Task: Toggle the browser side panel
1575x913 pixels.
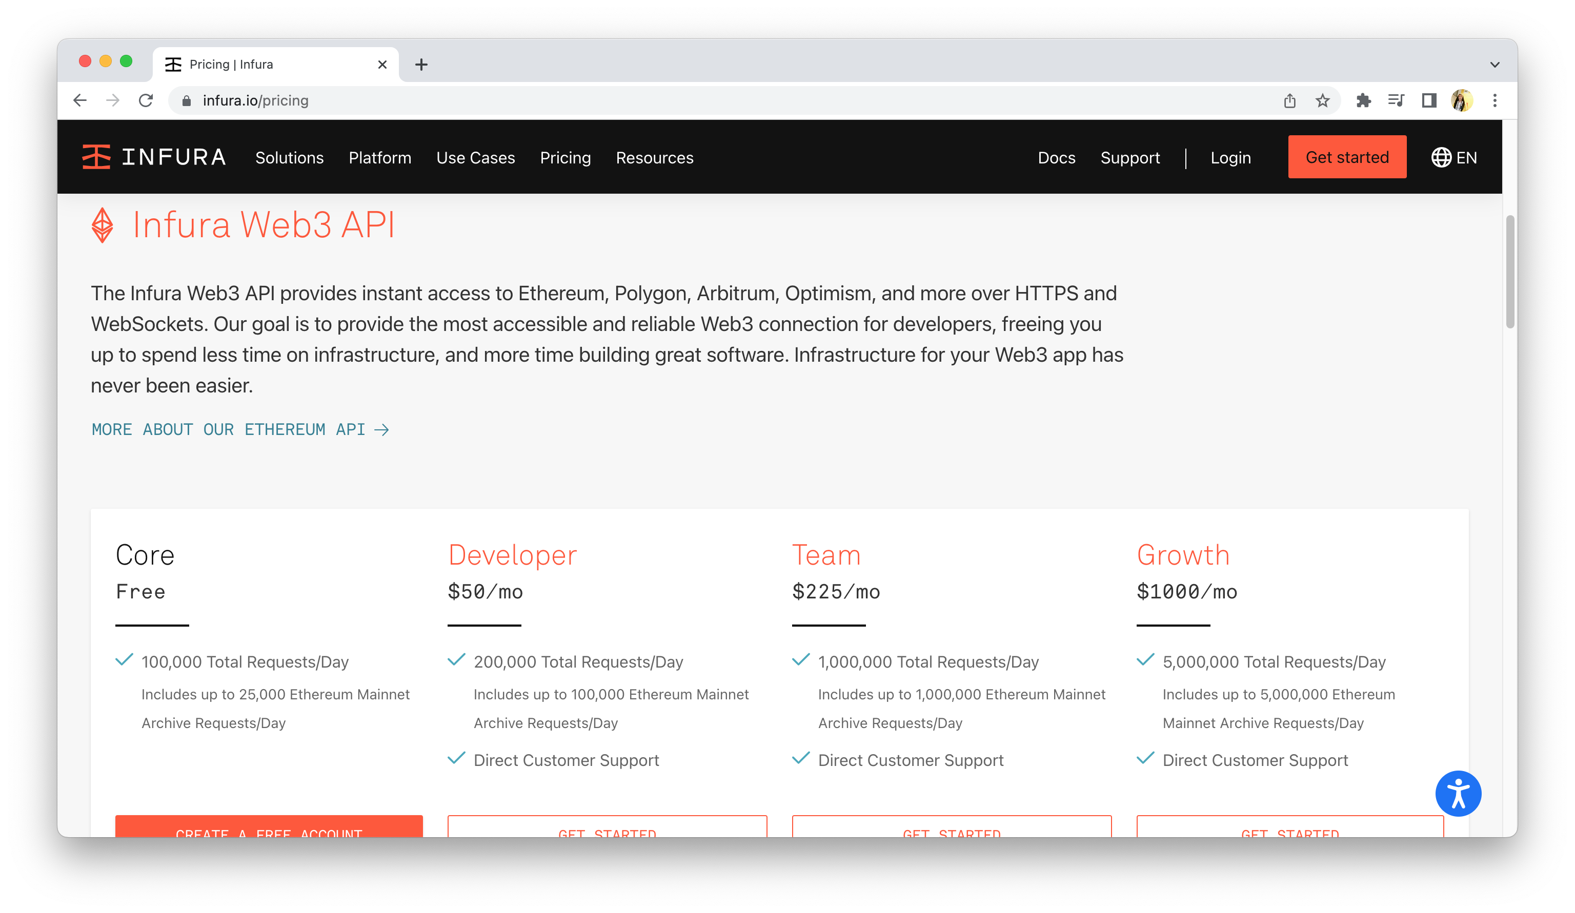Action: coord(1429,100)
